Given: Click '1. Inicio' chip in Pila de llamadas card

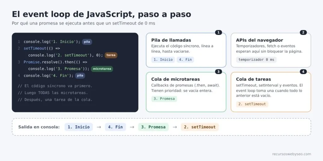Looking at the screenshot, I should pyautogui.click(x=163, y=60).
